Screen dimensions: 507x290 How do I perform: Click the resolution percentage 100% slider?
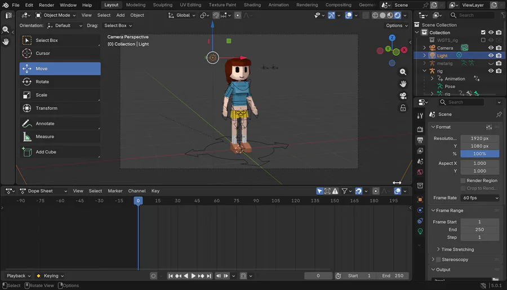point(479,153)
